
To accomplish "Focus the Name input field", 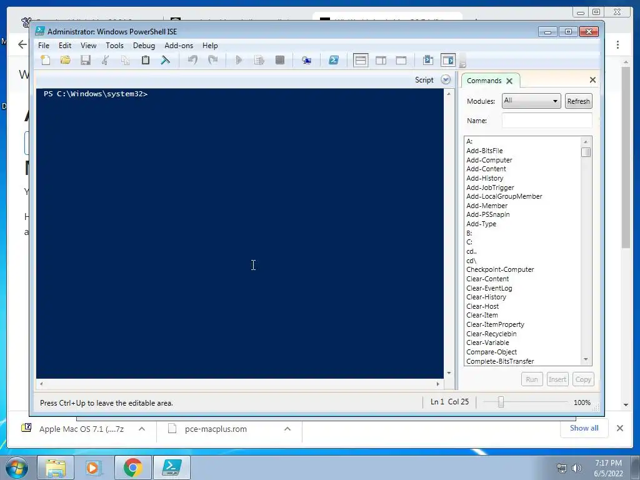I will 547,121.
